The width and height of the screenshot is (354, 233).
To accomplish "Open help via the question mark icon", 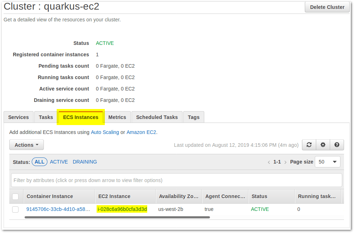I will point(337,145).
